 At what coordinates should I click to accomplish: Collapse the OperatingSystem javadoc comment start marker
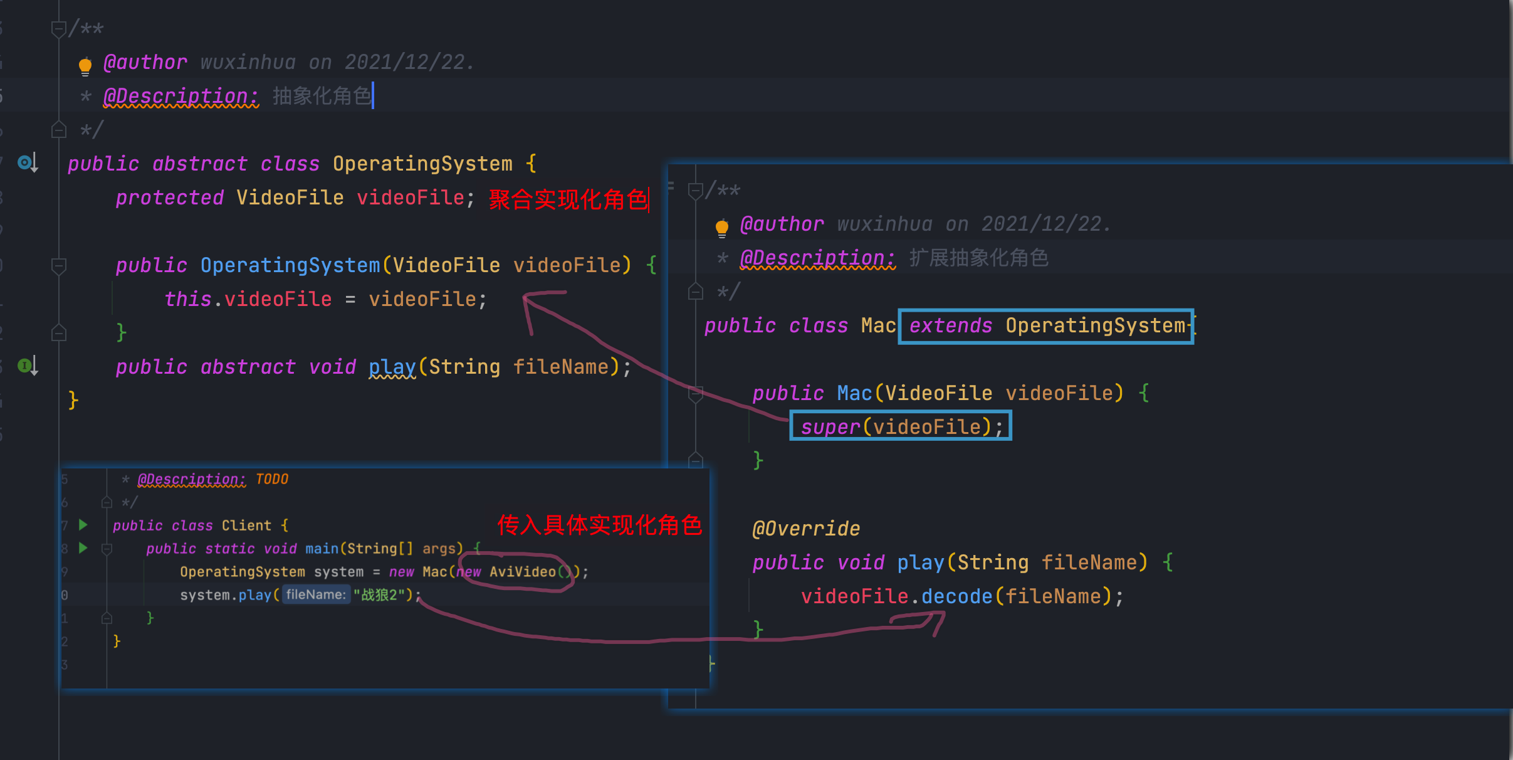click(x=58, y=29)
